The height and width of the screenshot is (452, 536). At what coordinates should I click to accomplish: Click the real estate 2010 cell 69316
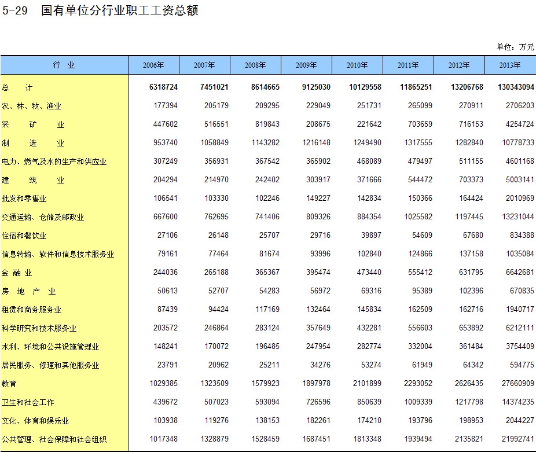pyautogui.click(x=371, y=291)
